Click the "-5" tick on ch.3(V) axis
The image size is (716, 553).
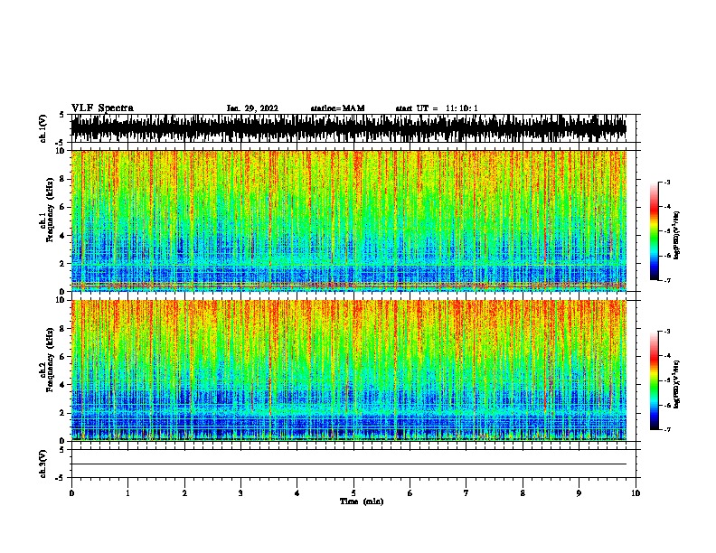tap(61, 478)
